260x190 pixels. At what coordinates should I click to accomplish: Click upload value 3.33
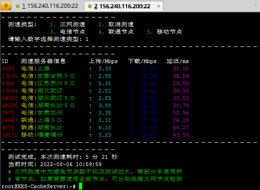pyautogui.click(x=105, y=69)
